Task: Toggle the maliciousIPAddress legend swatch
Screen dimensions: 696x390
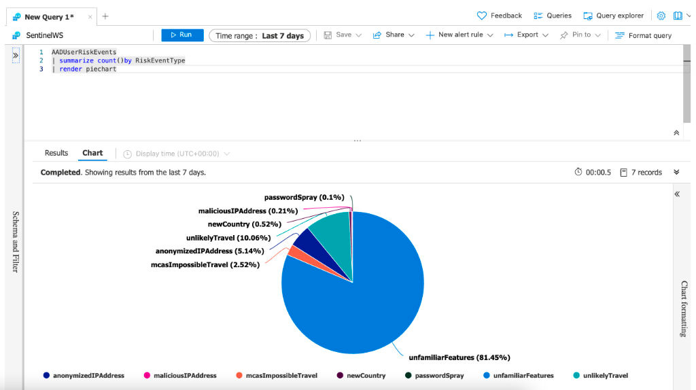Action: (147, 375)
